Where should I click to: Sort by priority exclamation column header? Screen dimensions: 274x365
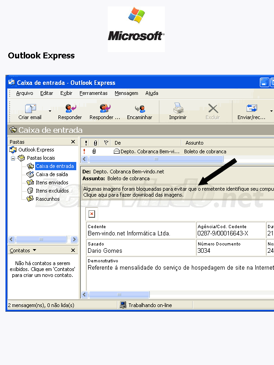[86, 143]
